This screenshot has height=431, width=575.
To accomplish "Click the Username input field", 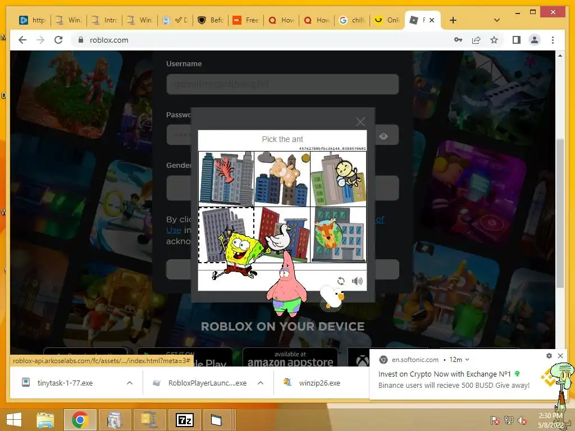I will point(282,84).
